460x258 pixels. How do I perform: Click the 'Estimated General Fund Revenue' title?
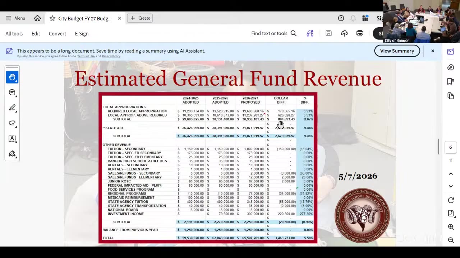(x=228, y=78)
